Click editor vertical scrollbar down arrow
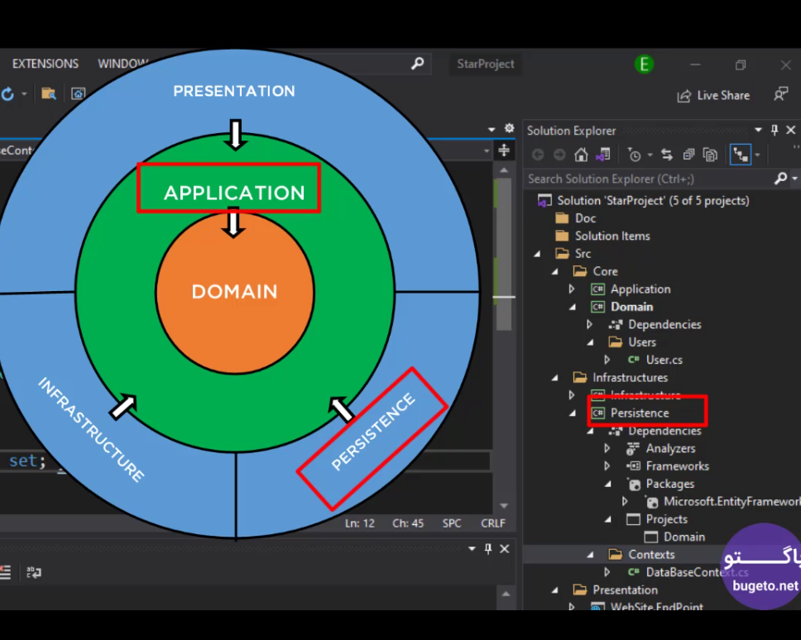 pos(504,506)
